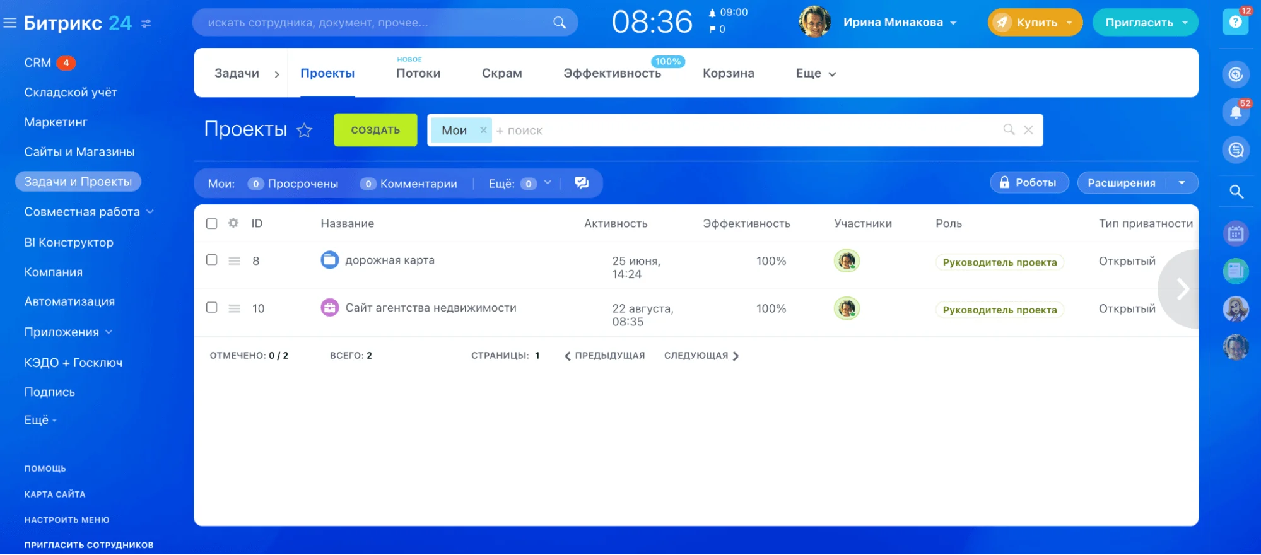Click the pink briefcase icon of Сайт агентства недвижимости
This screenshot has height=555, width=1261.
330,308
